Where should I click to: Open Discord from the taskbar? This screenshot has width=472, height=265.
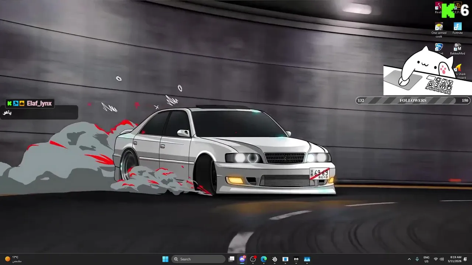tap(242, 259)
